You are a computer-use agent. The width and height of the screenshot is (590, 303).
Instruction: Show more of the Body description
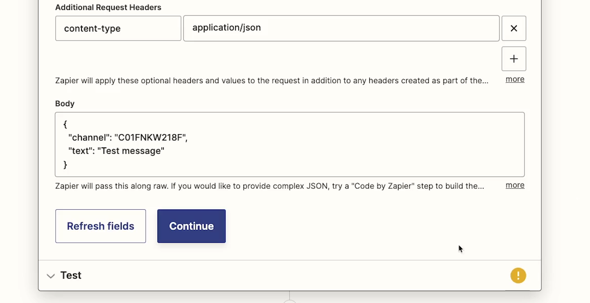point(515,185)
